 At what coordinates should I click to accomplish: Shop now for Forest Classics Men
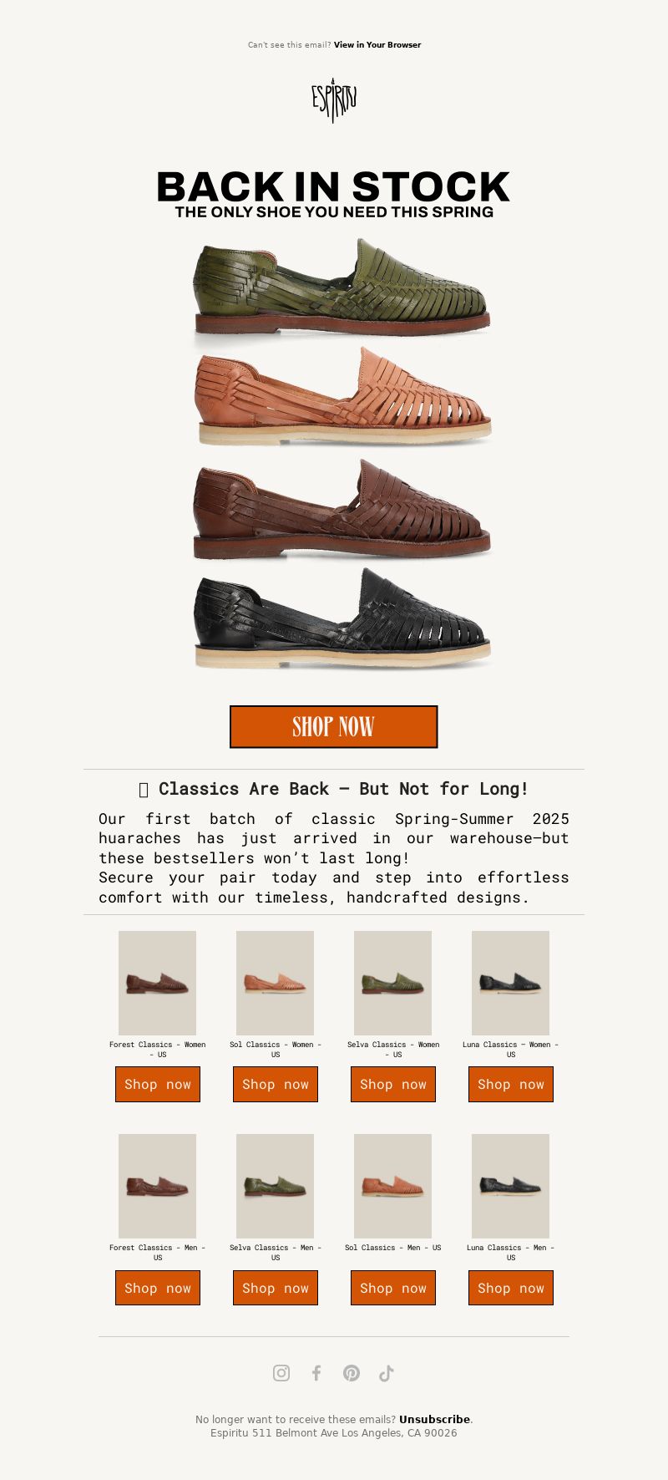(158, 1288)
